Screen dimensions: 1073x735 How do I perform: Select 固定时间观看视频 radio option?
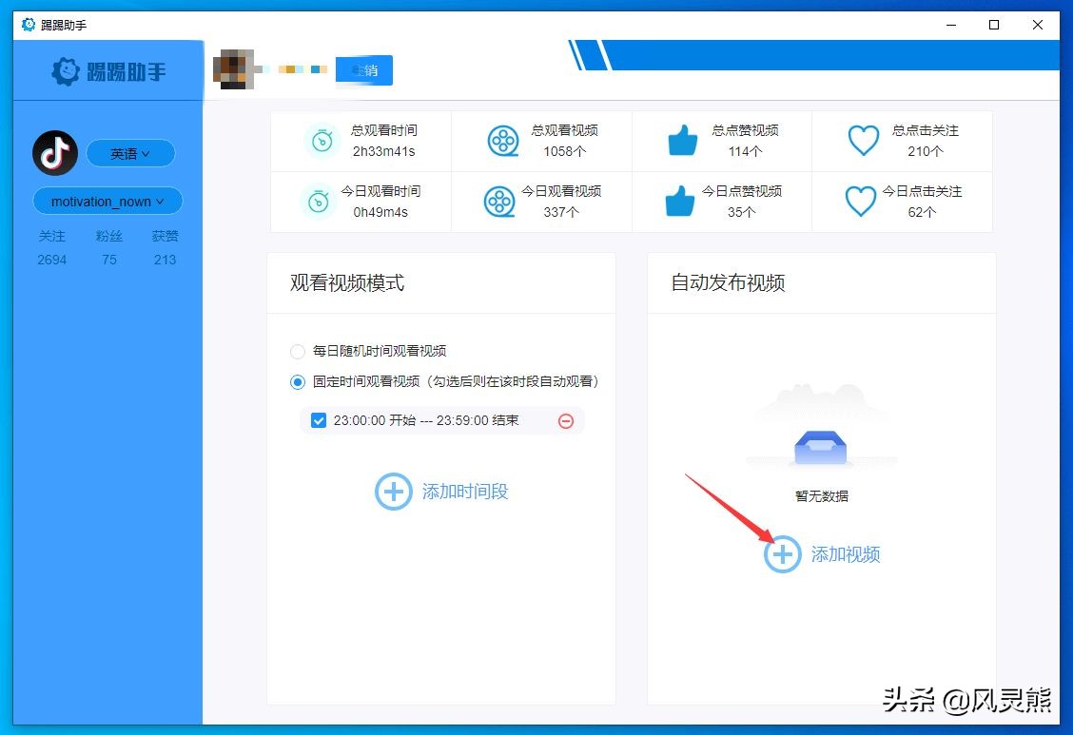coord(297,382)
